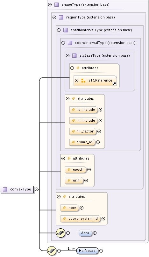Collapse the spatialIntervalType extension base group
Viewport: 149px width, 257px height.
tap(59, 30)
